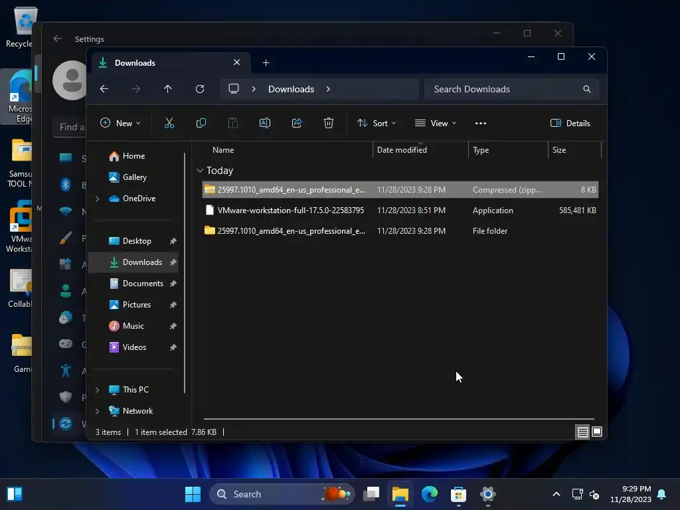Screen dimensions: 680x510
Task: Click the Cut scissors icon in toolbar
Action: pos(169,123)
